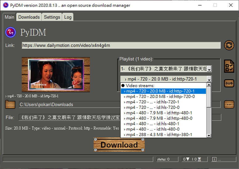Select stream mp4 480 id:http-480-1
The height and width of the screenshot is (169, 239).
(x=163, y=113)
